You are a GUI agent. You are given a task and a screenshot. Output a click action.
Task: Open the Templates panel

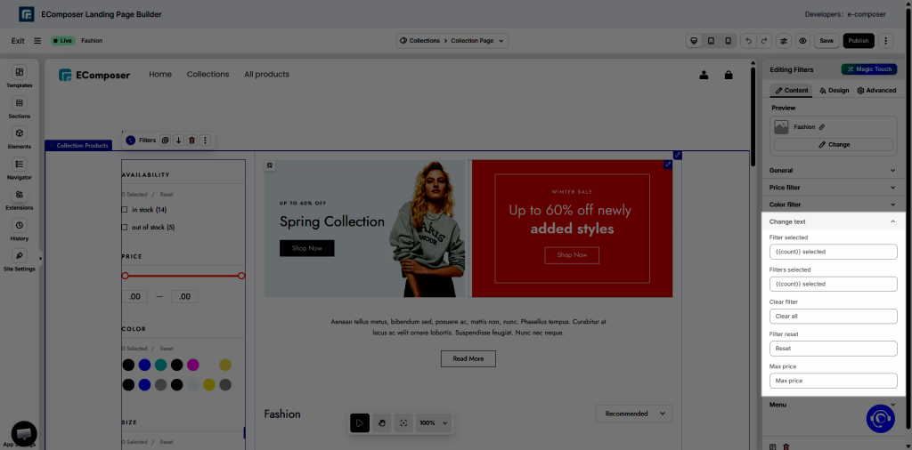19,76
